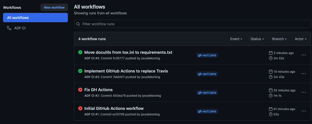Expand the Status filter dropdown
This screenshot has width=312, height=124.
(257, 39)
